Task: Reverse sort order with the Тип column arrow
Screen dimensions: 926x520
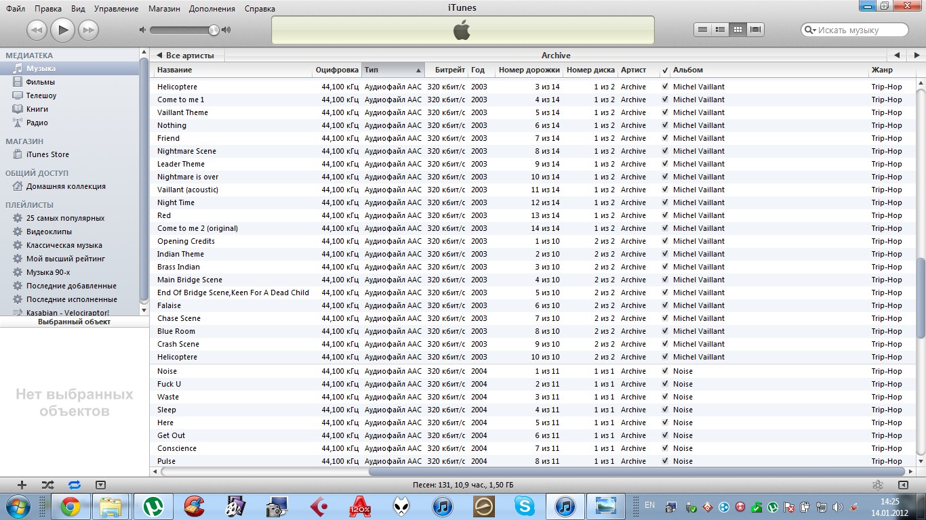Action: (418, 70)
